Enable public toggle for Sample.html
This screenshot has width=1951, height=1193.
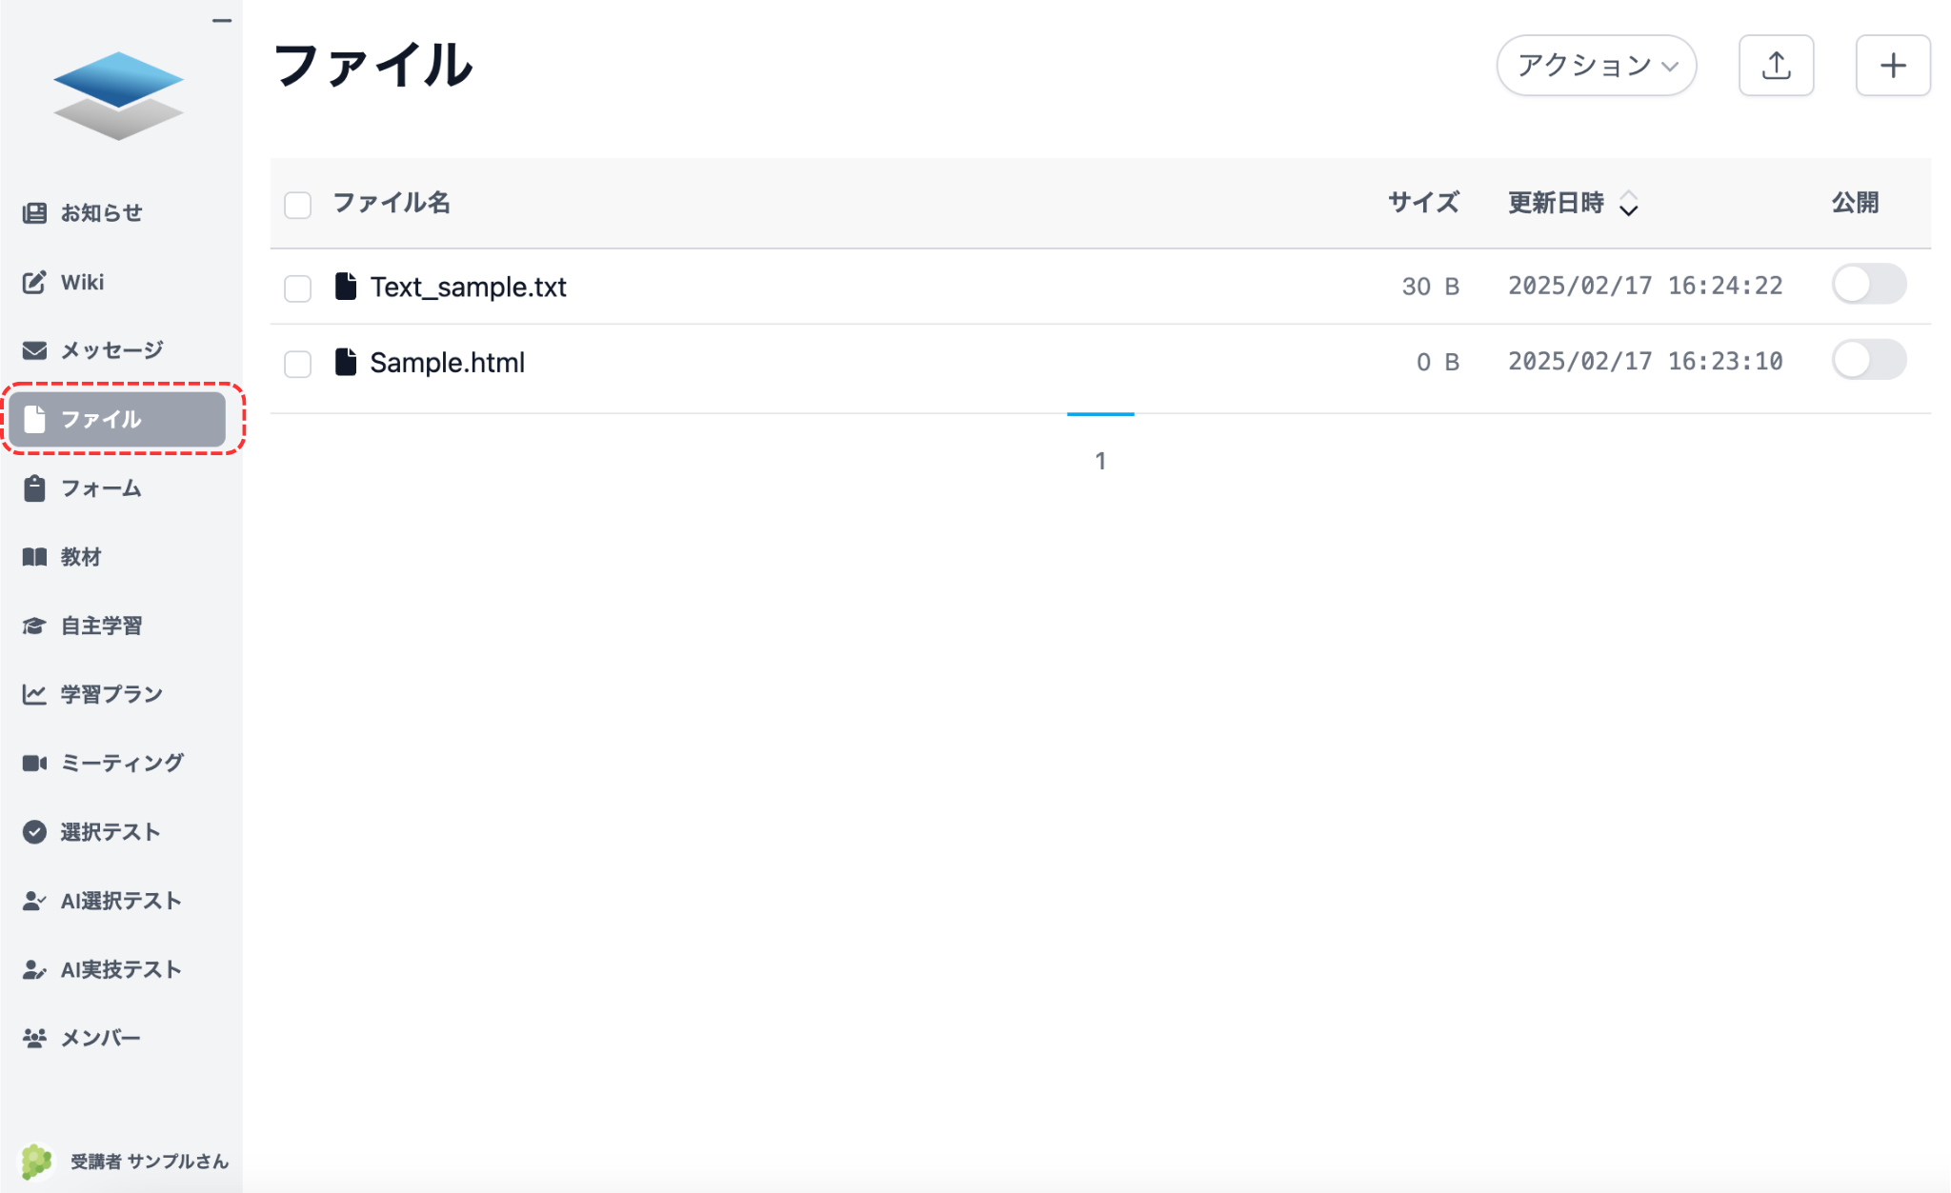pyautogui.click(x=1869, y=361)
